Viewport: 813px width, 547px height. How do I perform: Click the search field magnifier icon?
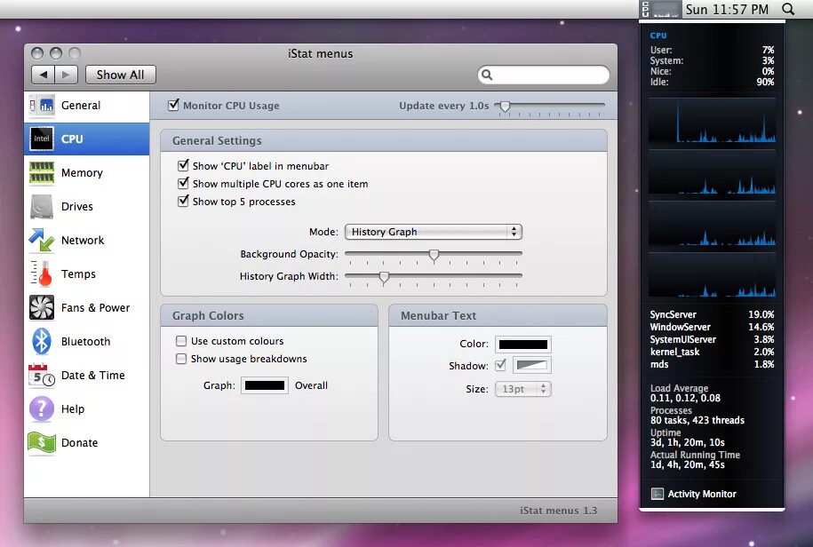coord(487,75)
